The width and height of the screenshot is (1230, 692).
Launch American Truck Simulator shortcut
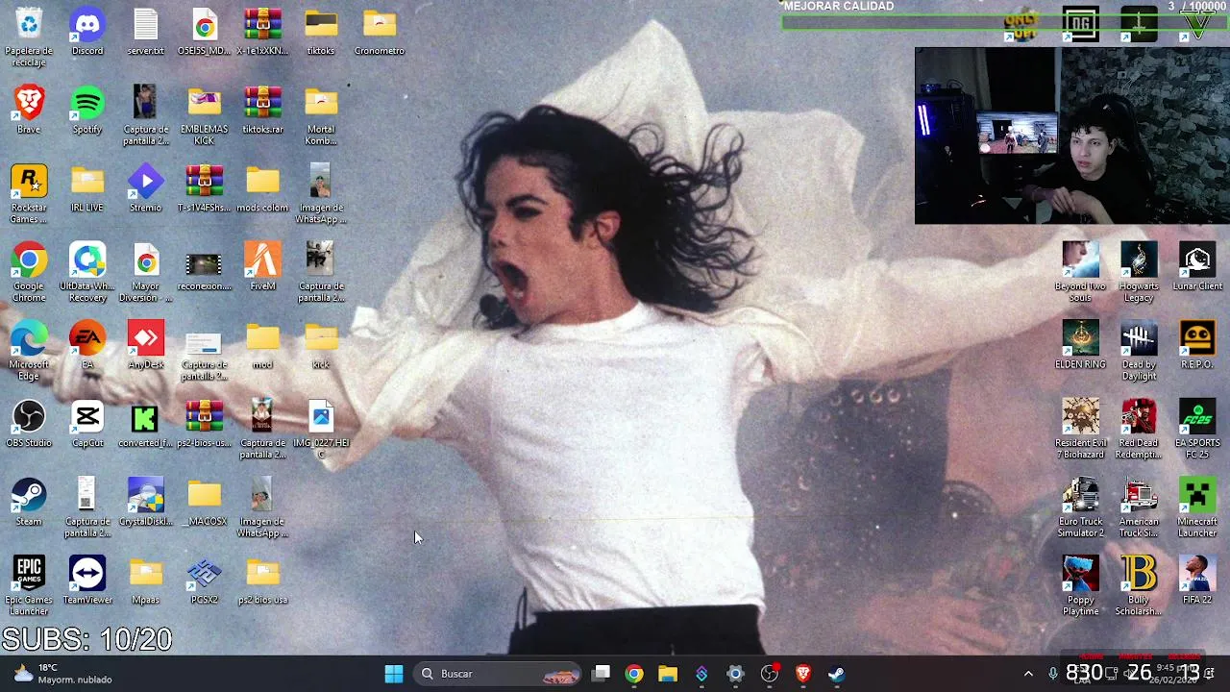click(1139, 507)
